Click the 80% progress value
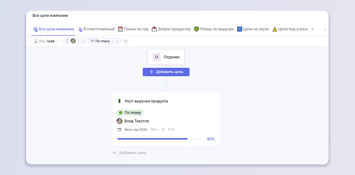 (x=211, y=139)
